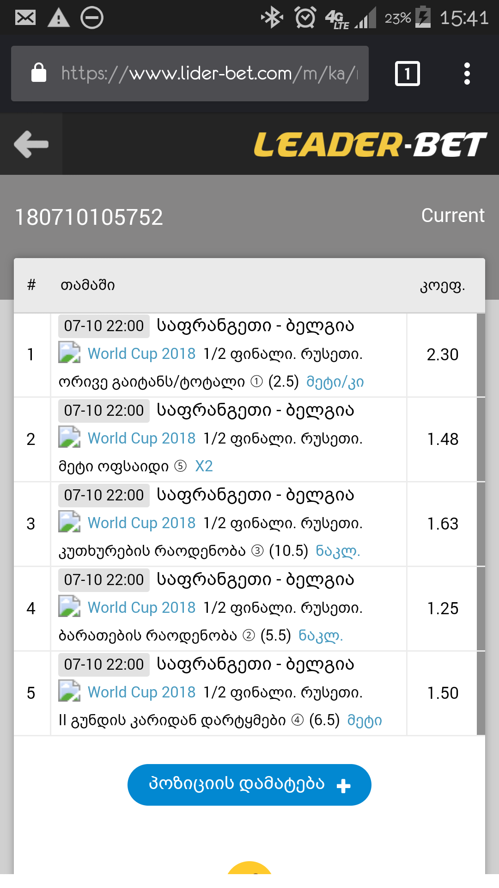Select the მეტი/კი bet selection in row 1
This screenshot has height=888, width=499.
(335, 382)
